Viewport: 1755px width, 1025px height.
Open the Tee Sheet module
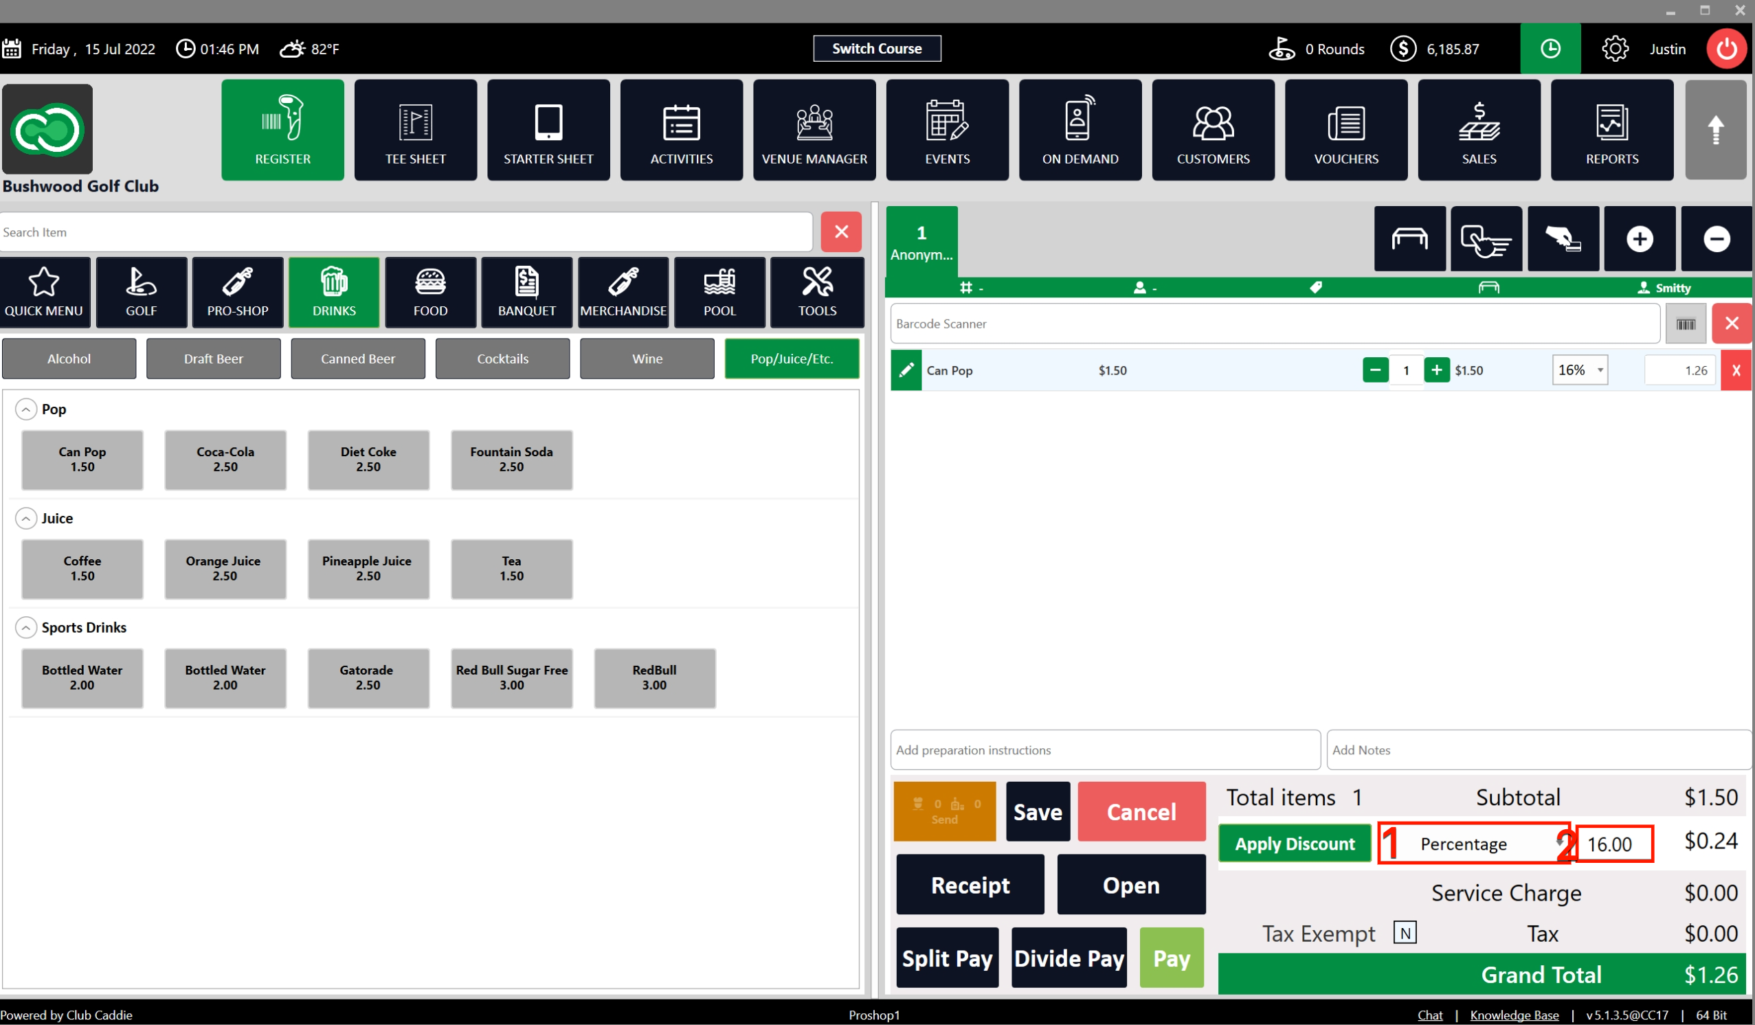(415, 131)
